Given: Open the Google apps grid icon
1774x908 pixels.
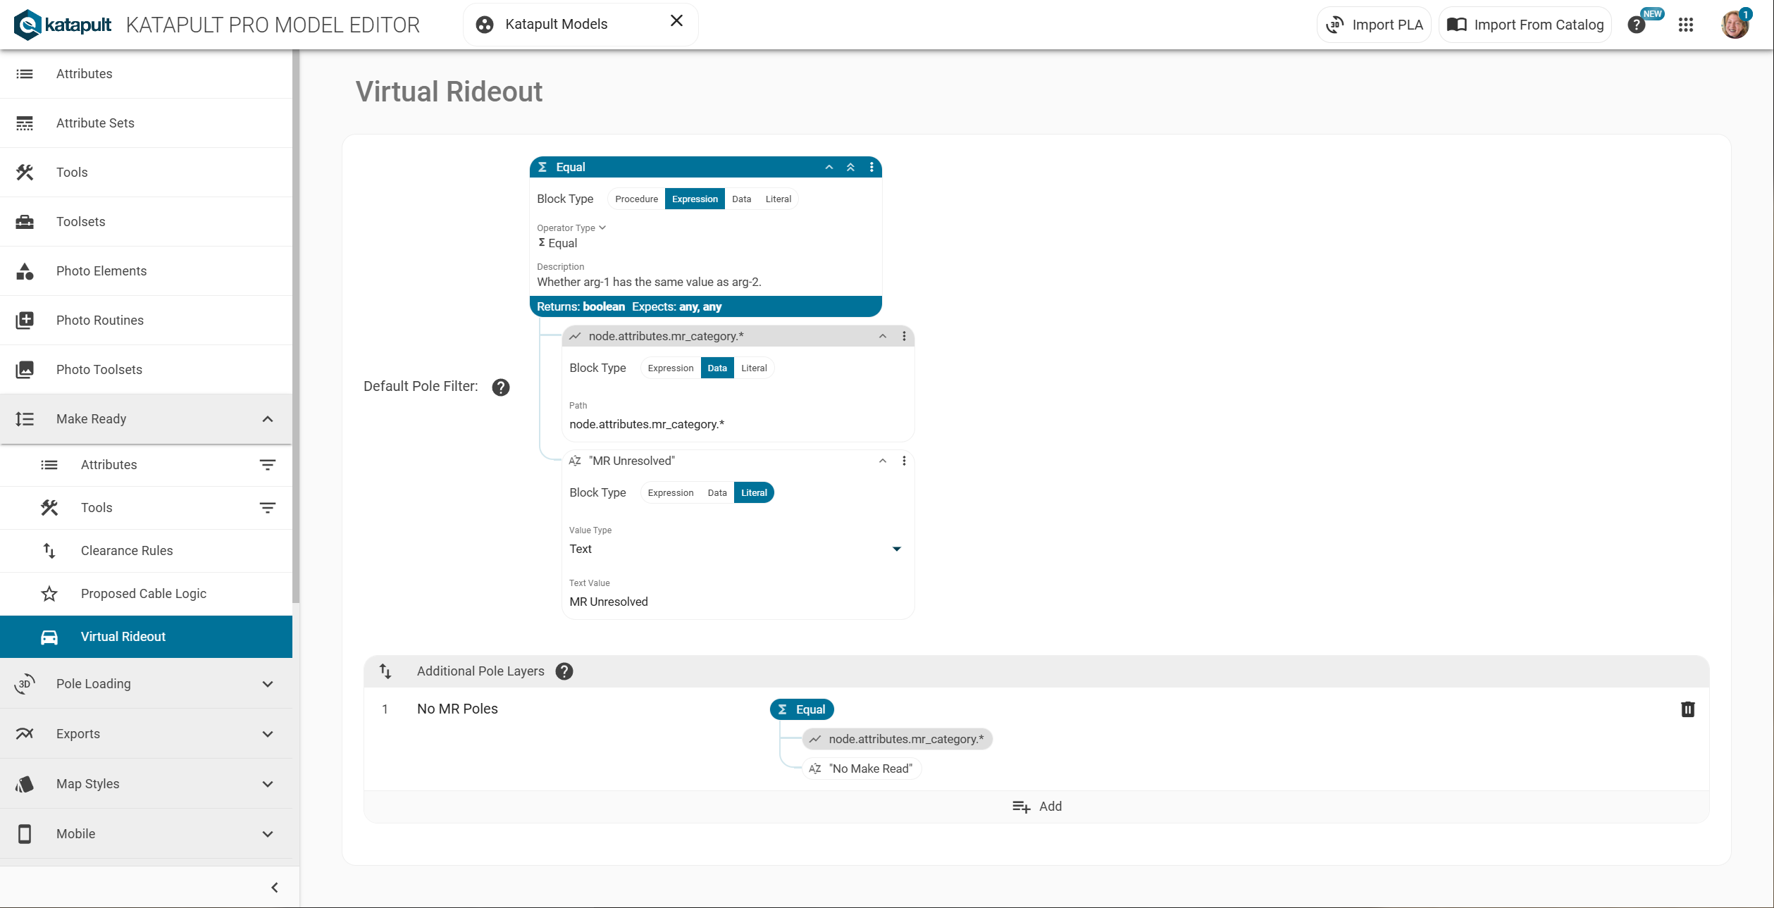Looking at the screenshot, I should click(x=1685, y=25).
